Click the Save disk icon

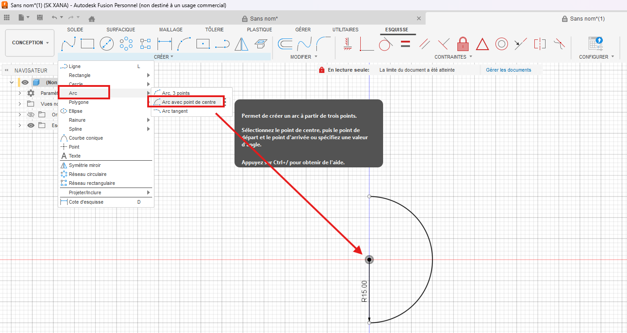tap(40, 17)
